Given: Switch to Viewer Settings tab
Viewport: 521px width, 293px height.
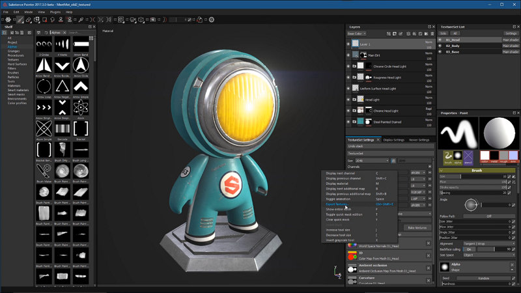Looking at the screenshot, I should tap(419, 140).
